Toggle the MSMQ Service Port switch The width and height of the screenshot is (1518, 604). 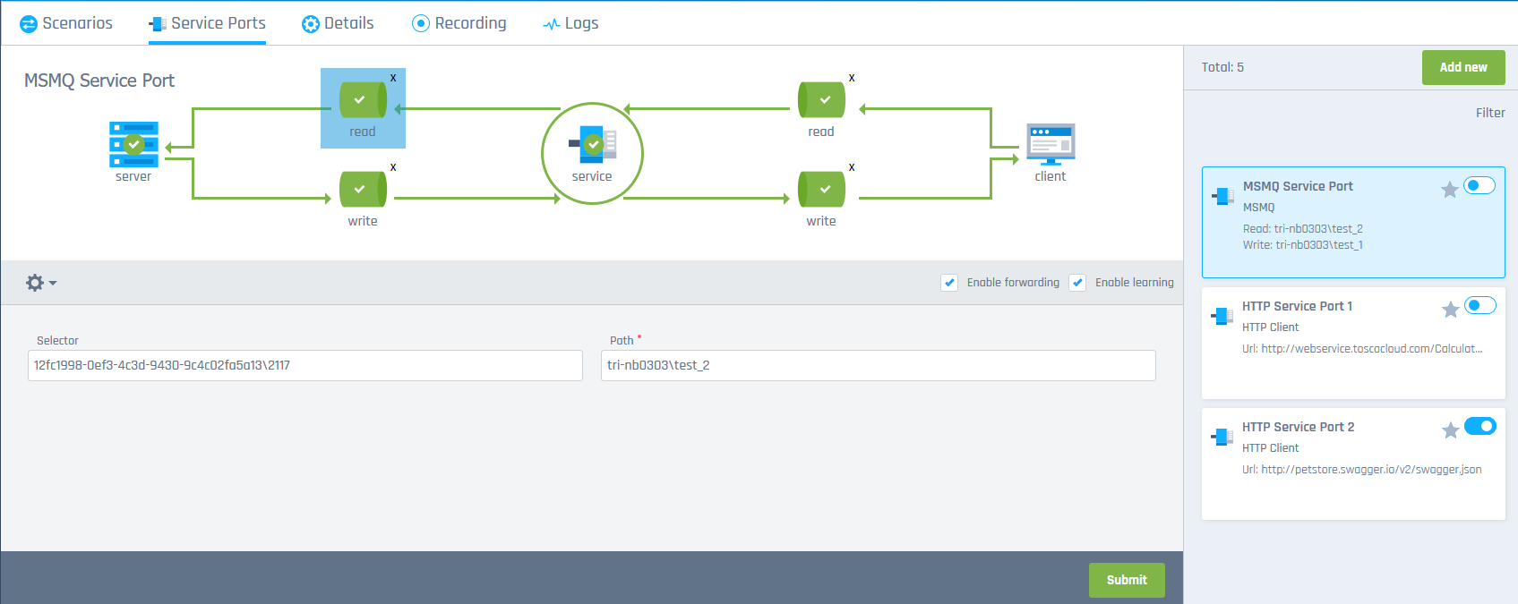coord(1479,185)
